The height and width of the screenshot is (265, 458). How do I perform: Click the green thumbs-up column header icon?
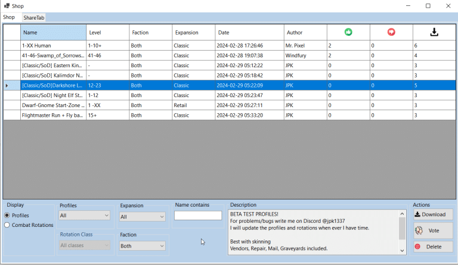(x=348, y=32)
